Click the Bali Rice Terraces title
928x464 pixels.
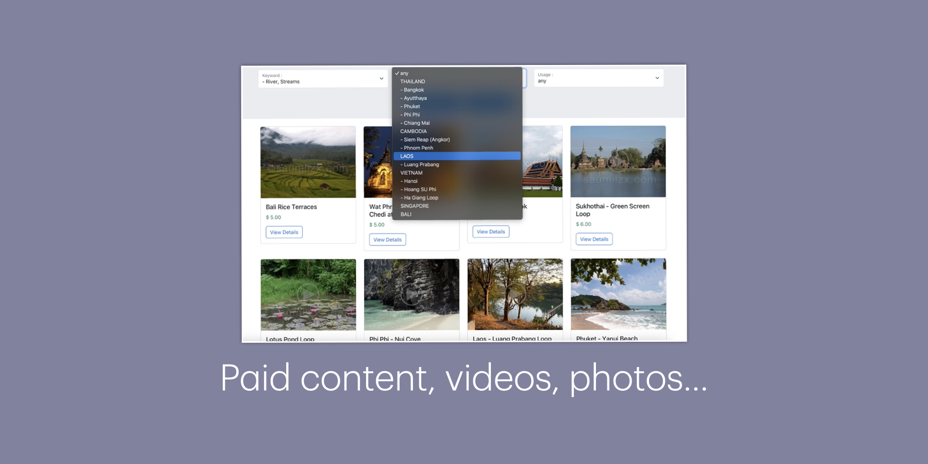point(291,207)
